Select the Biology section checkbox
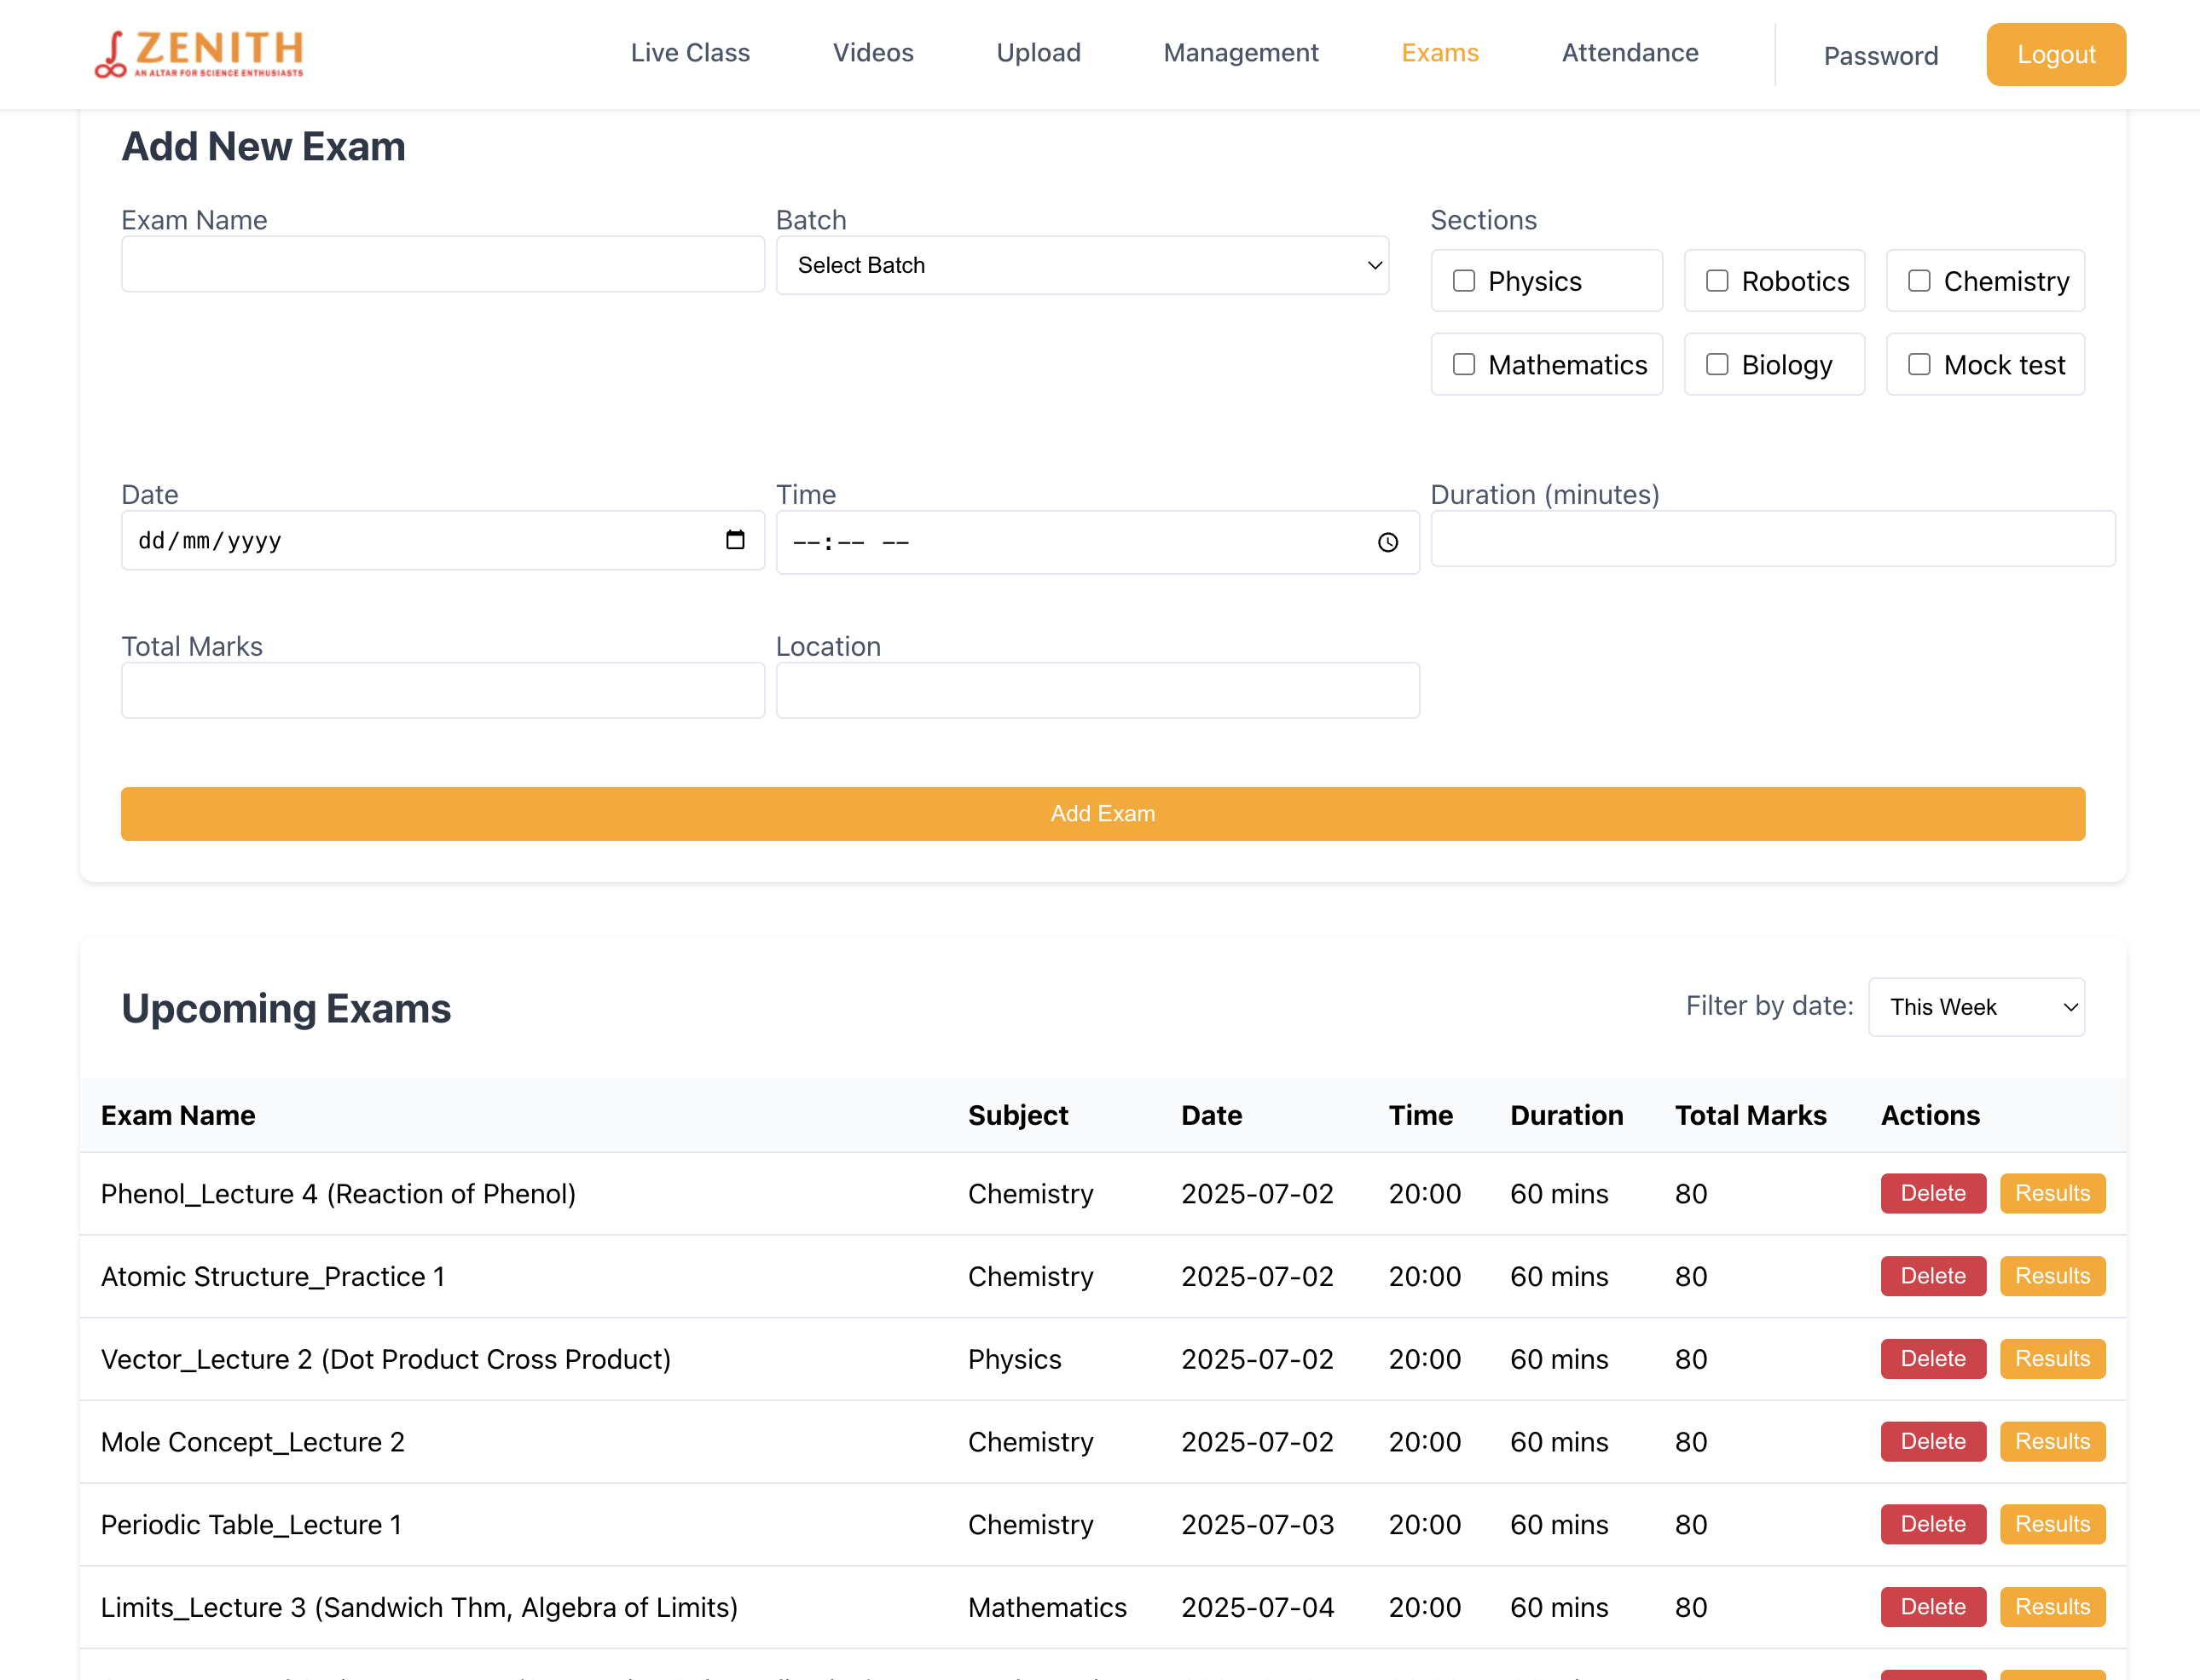Screen dimensions: 2200x1680 [1717, 364]
